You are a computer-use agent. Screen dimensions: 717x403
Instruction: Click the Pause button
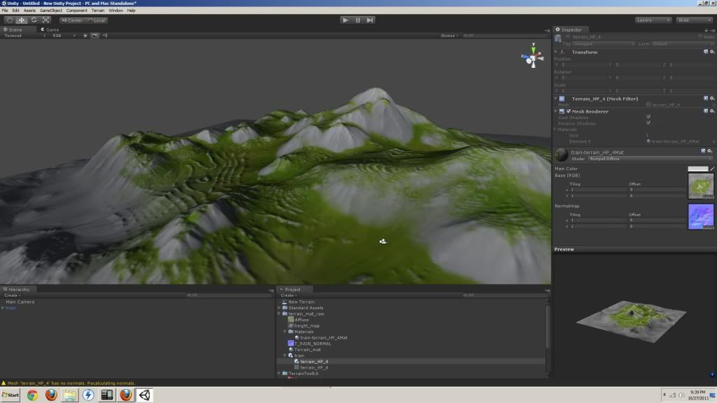click(x=358, y=20)
